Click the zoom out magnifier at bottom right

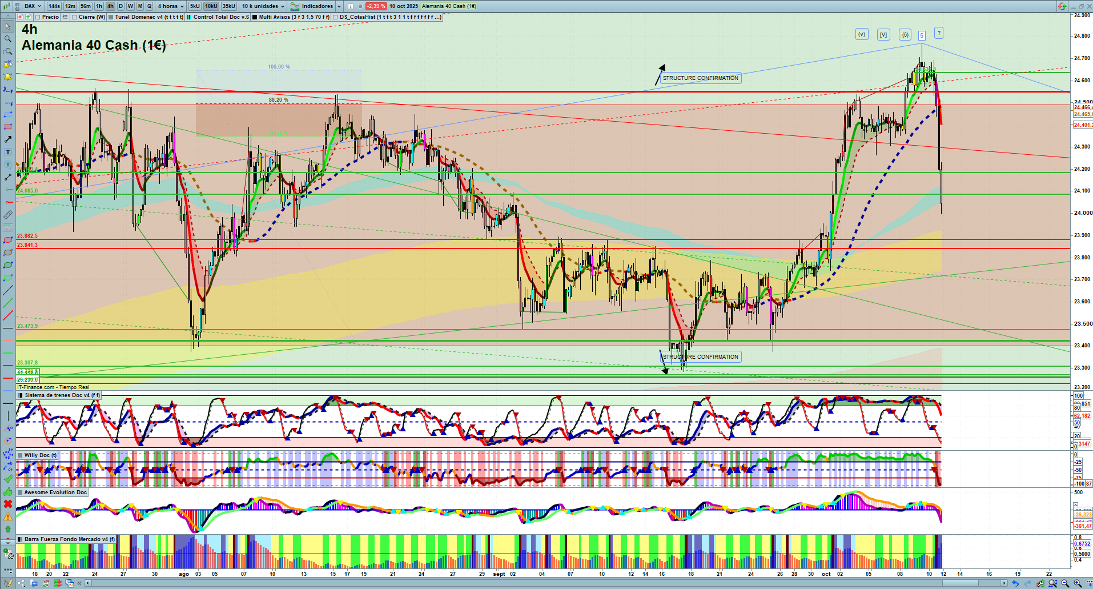pos(1065,583)
